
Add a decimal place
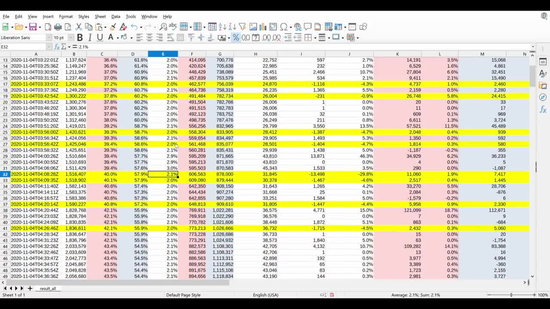pos(266,38)
